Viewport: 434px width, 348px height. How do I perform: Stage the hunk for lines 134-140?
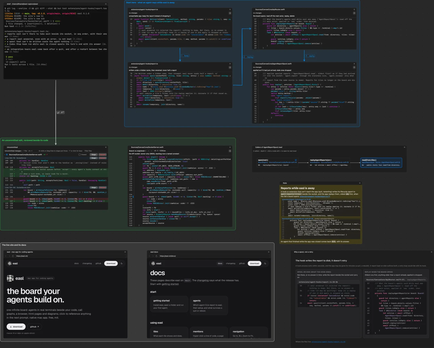click(x=94, y=187)
